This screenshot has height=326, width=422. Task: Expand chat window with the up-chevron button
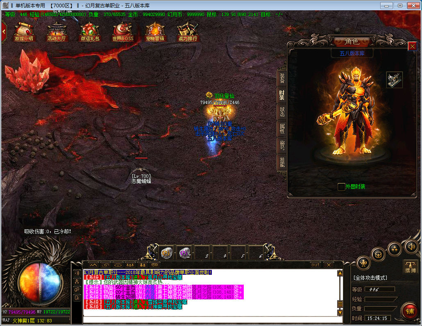point(93,265)
